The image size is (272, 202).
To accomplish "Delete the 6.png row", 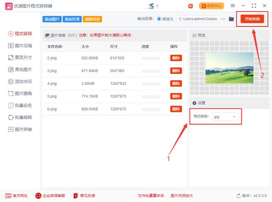I will [176, 109].
